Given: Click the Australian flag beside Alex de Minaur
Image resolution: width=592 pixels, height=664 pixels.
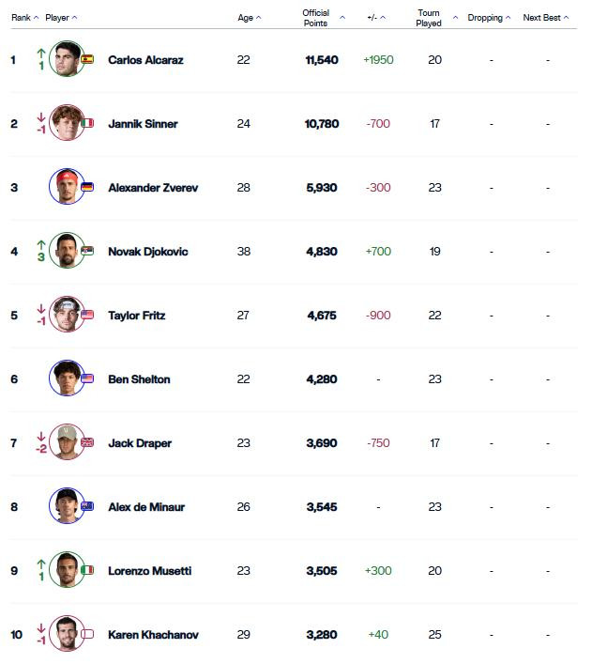Looking at the screenshot, I should click(87, 506).
